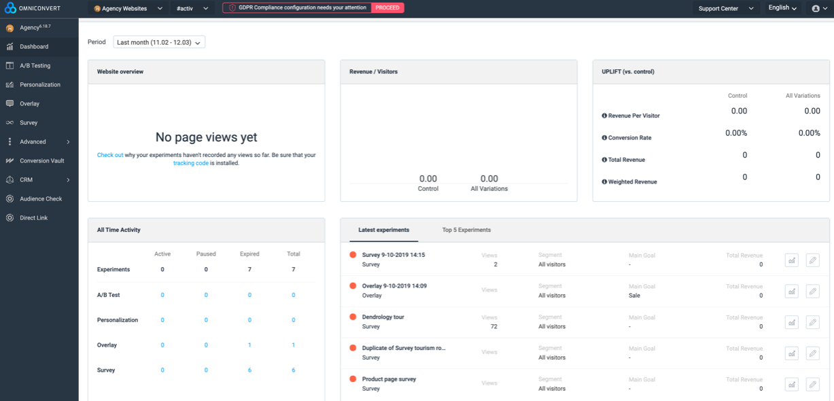Open the Support Center dropdown
The width and height of the screenshot is (834, 401).
[x=726, y=9]
